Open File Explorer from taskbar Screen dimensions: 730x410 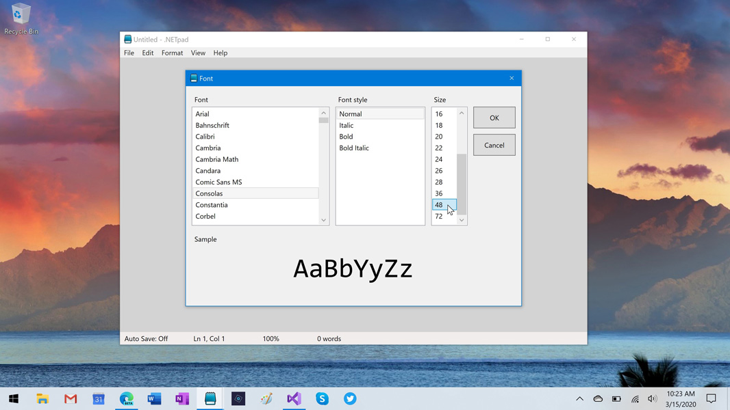42,398
